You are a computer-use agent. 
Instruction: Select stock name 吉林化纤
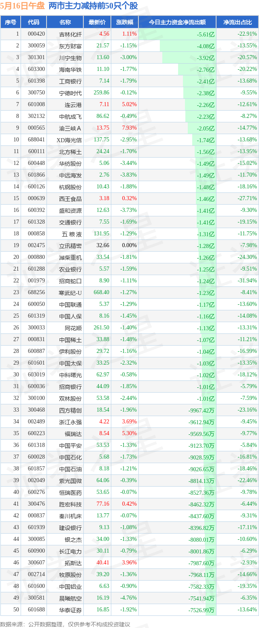tap(70, 34)
